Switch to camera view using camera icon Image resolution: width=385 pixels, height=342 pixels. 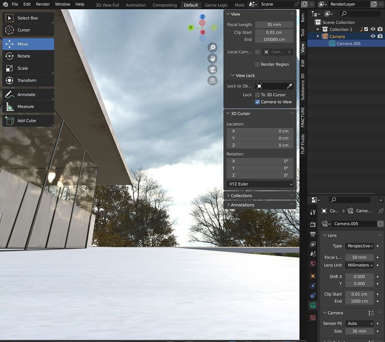pyautogui.click(x=212, y=69)
